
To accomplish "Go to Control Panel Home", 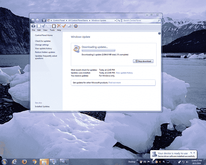I will click(x=44, y=35).
